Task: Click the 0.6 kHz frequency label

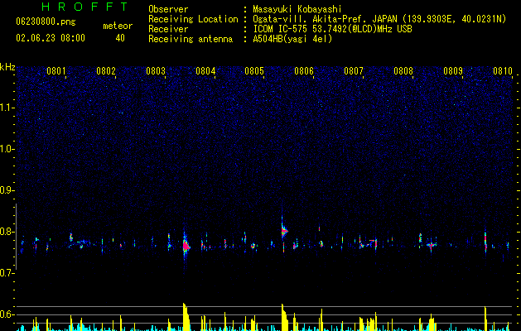Action: [7, 314]
